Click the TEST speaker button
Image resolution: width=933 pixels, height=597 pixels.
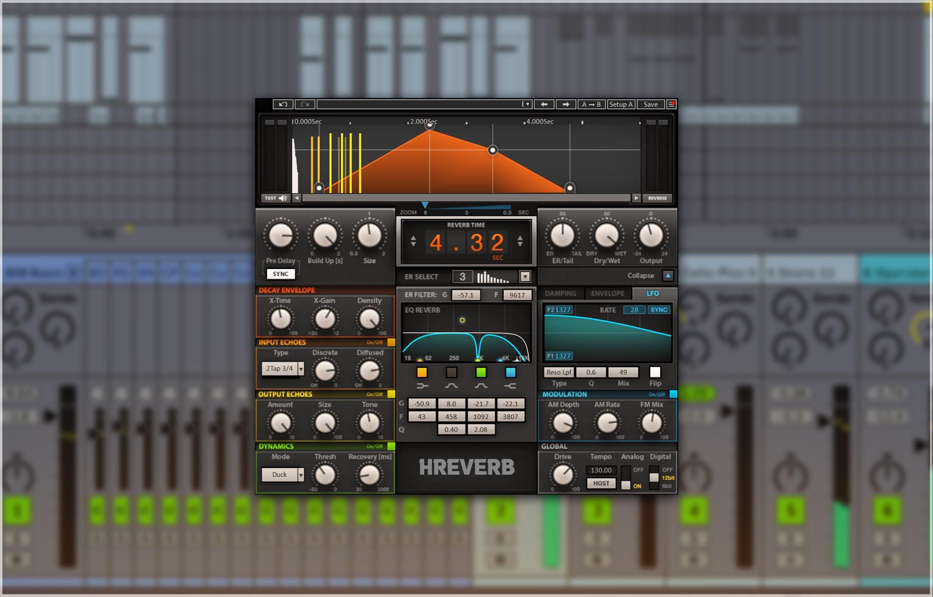(x=276, y=198)
